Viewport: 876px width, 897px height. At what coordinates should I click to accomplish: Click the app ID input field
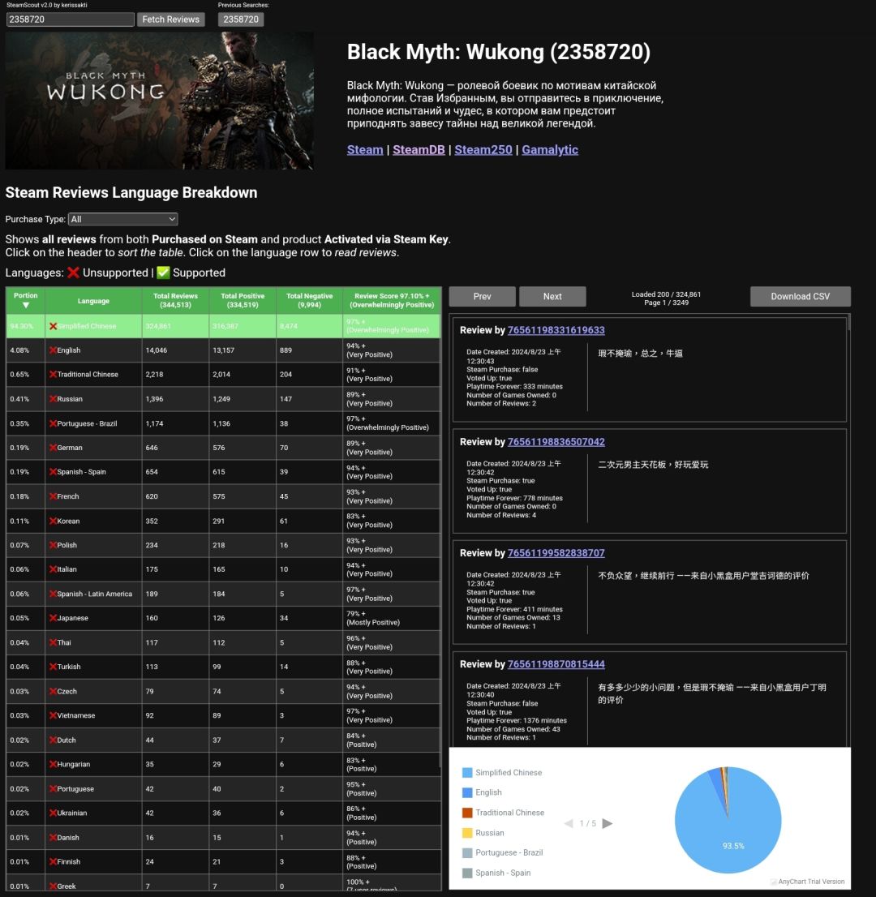click(70, 19)
